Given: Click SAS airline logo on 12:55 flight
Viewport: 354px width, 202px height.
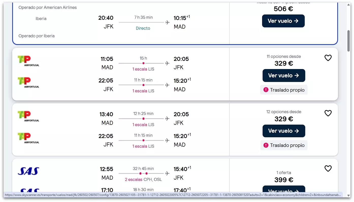Looking at the screenshot, I should pos(28,171).
